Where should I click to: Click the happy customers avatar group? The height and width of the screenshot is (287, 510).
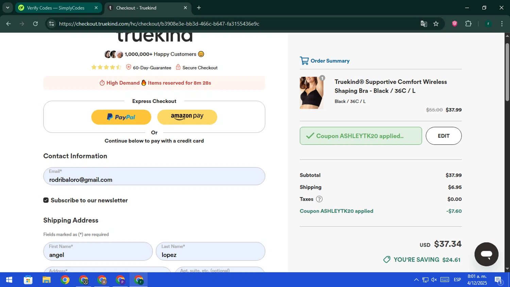pyautogui.click(x=114, y=54)
